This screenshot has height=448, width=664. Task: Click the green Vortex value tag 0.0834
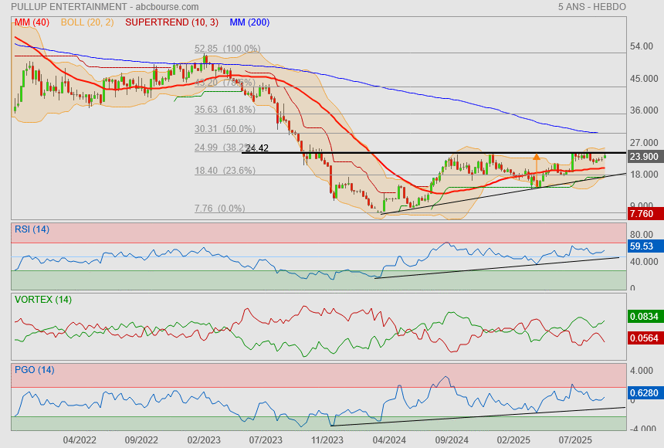[x=644, y=317]
